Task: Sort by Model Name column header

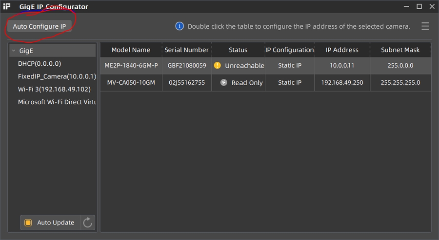Action: pyautogui.click(x=131, y=50)
